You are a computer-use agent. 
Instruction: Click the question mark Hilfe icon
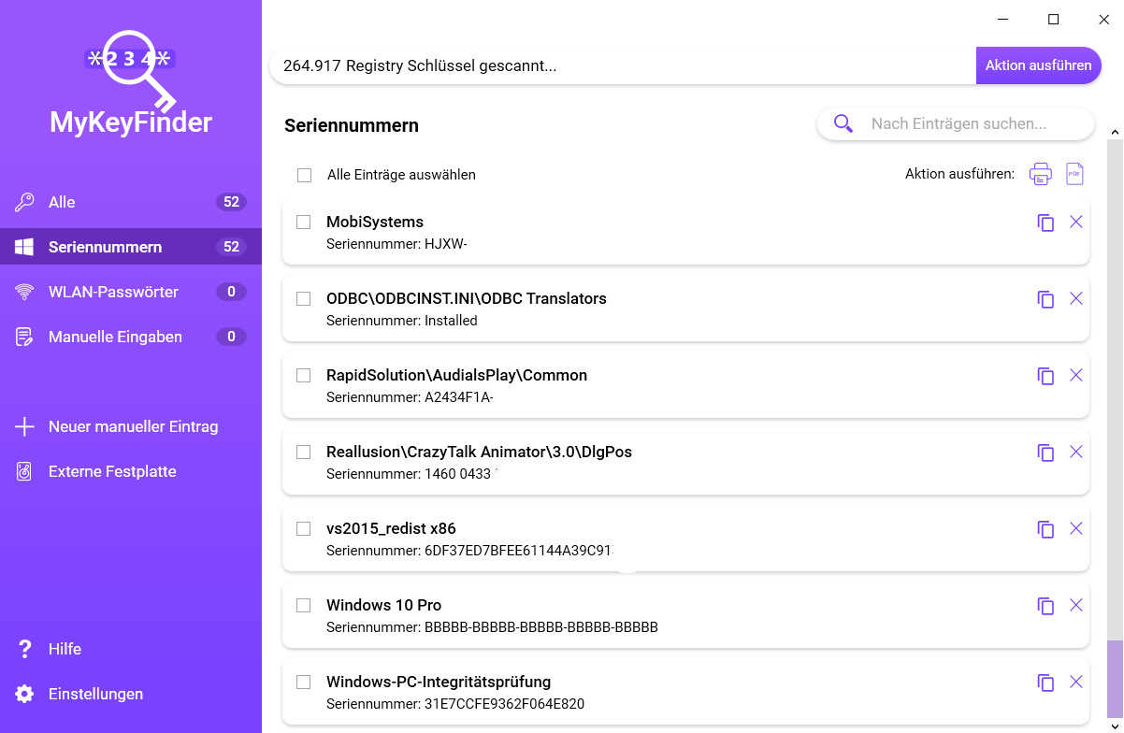[x=24, y=649]
